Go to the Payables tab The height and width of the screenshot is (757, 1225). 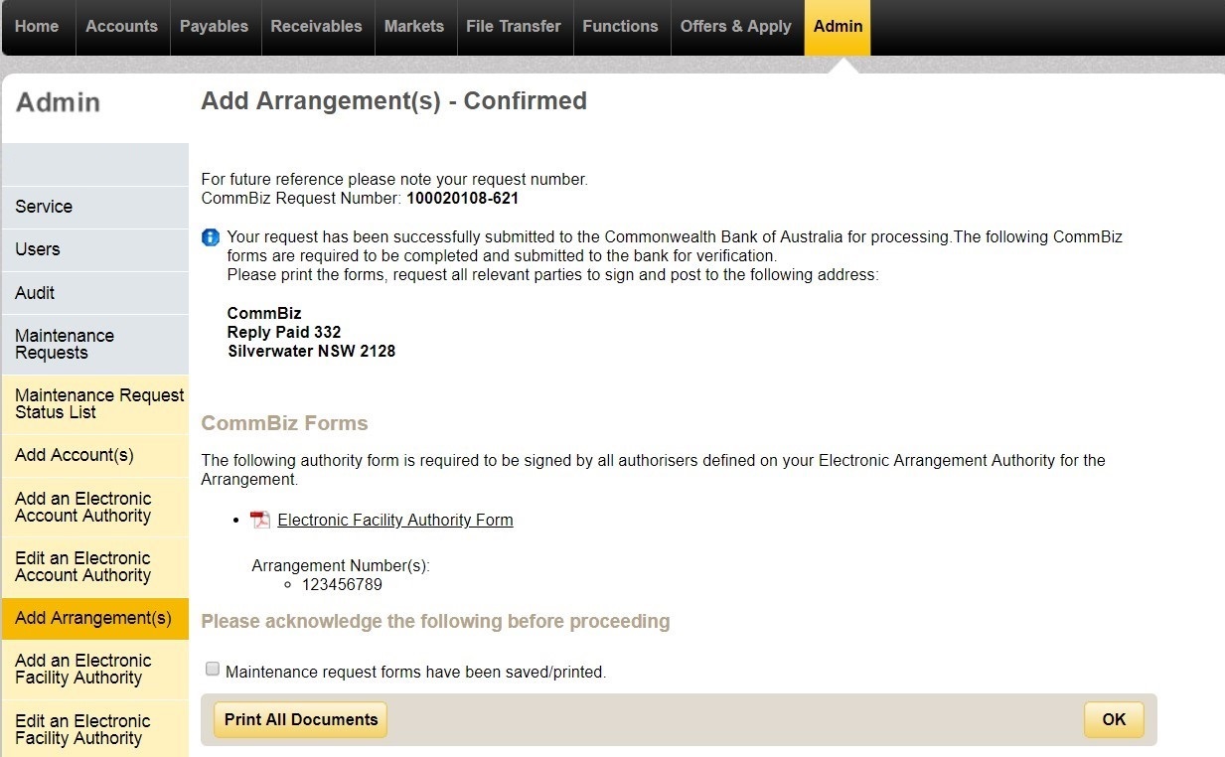click(215, 27)
